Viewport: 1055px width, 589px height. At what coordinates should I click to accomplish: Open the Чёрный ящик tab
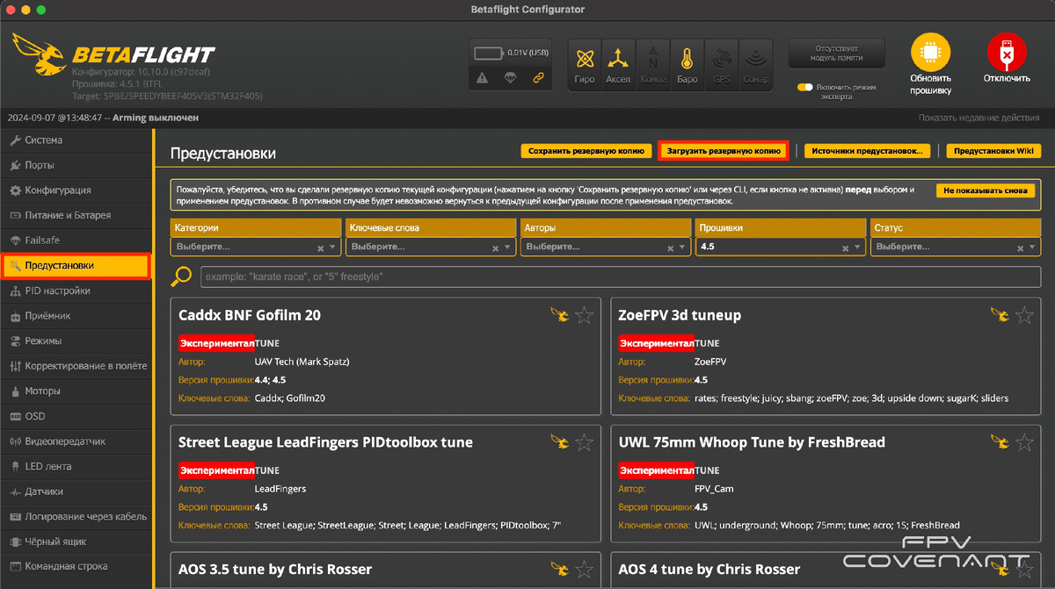click(76, 542)
